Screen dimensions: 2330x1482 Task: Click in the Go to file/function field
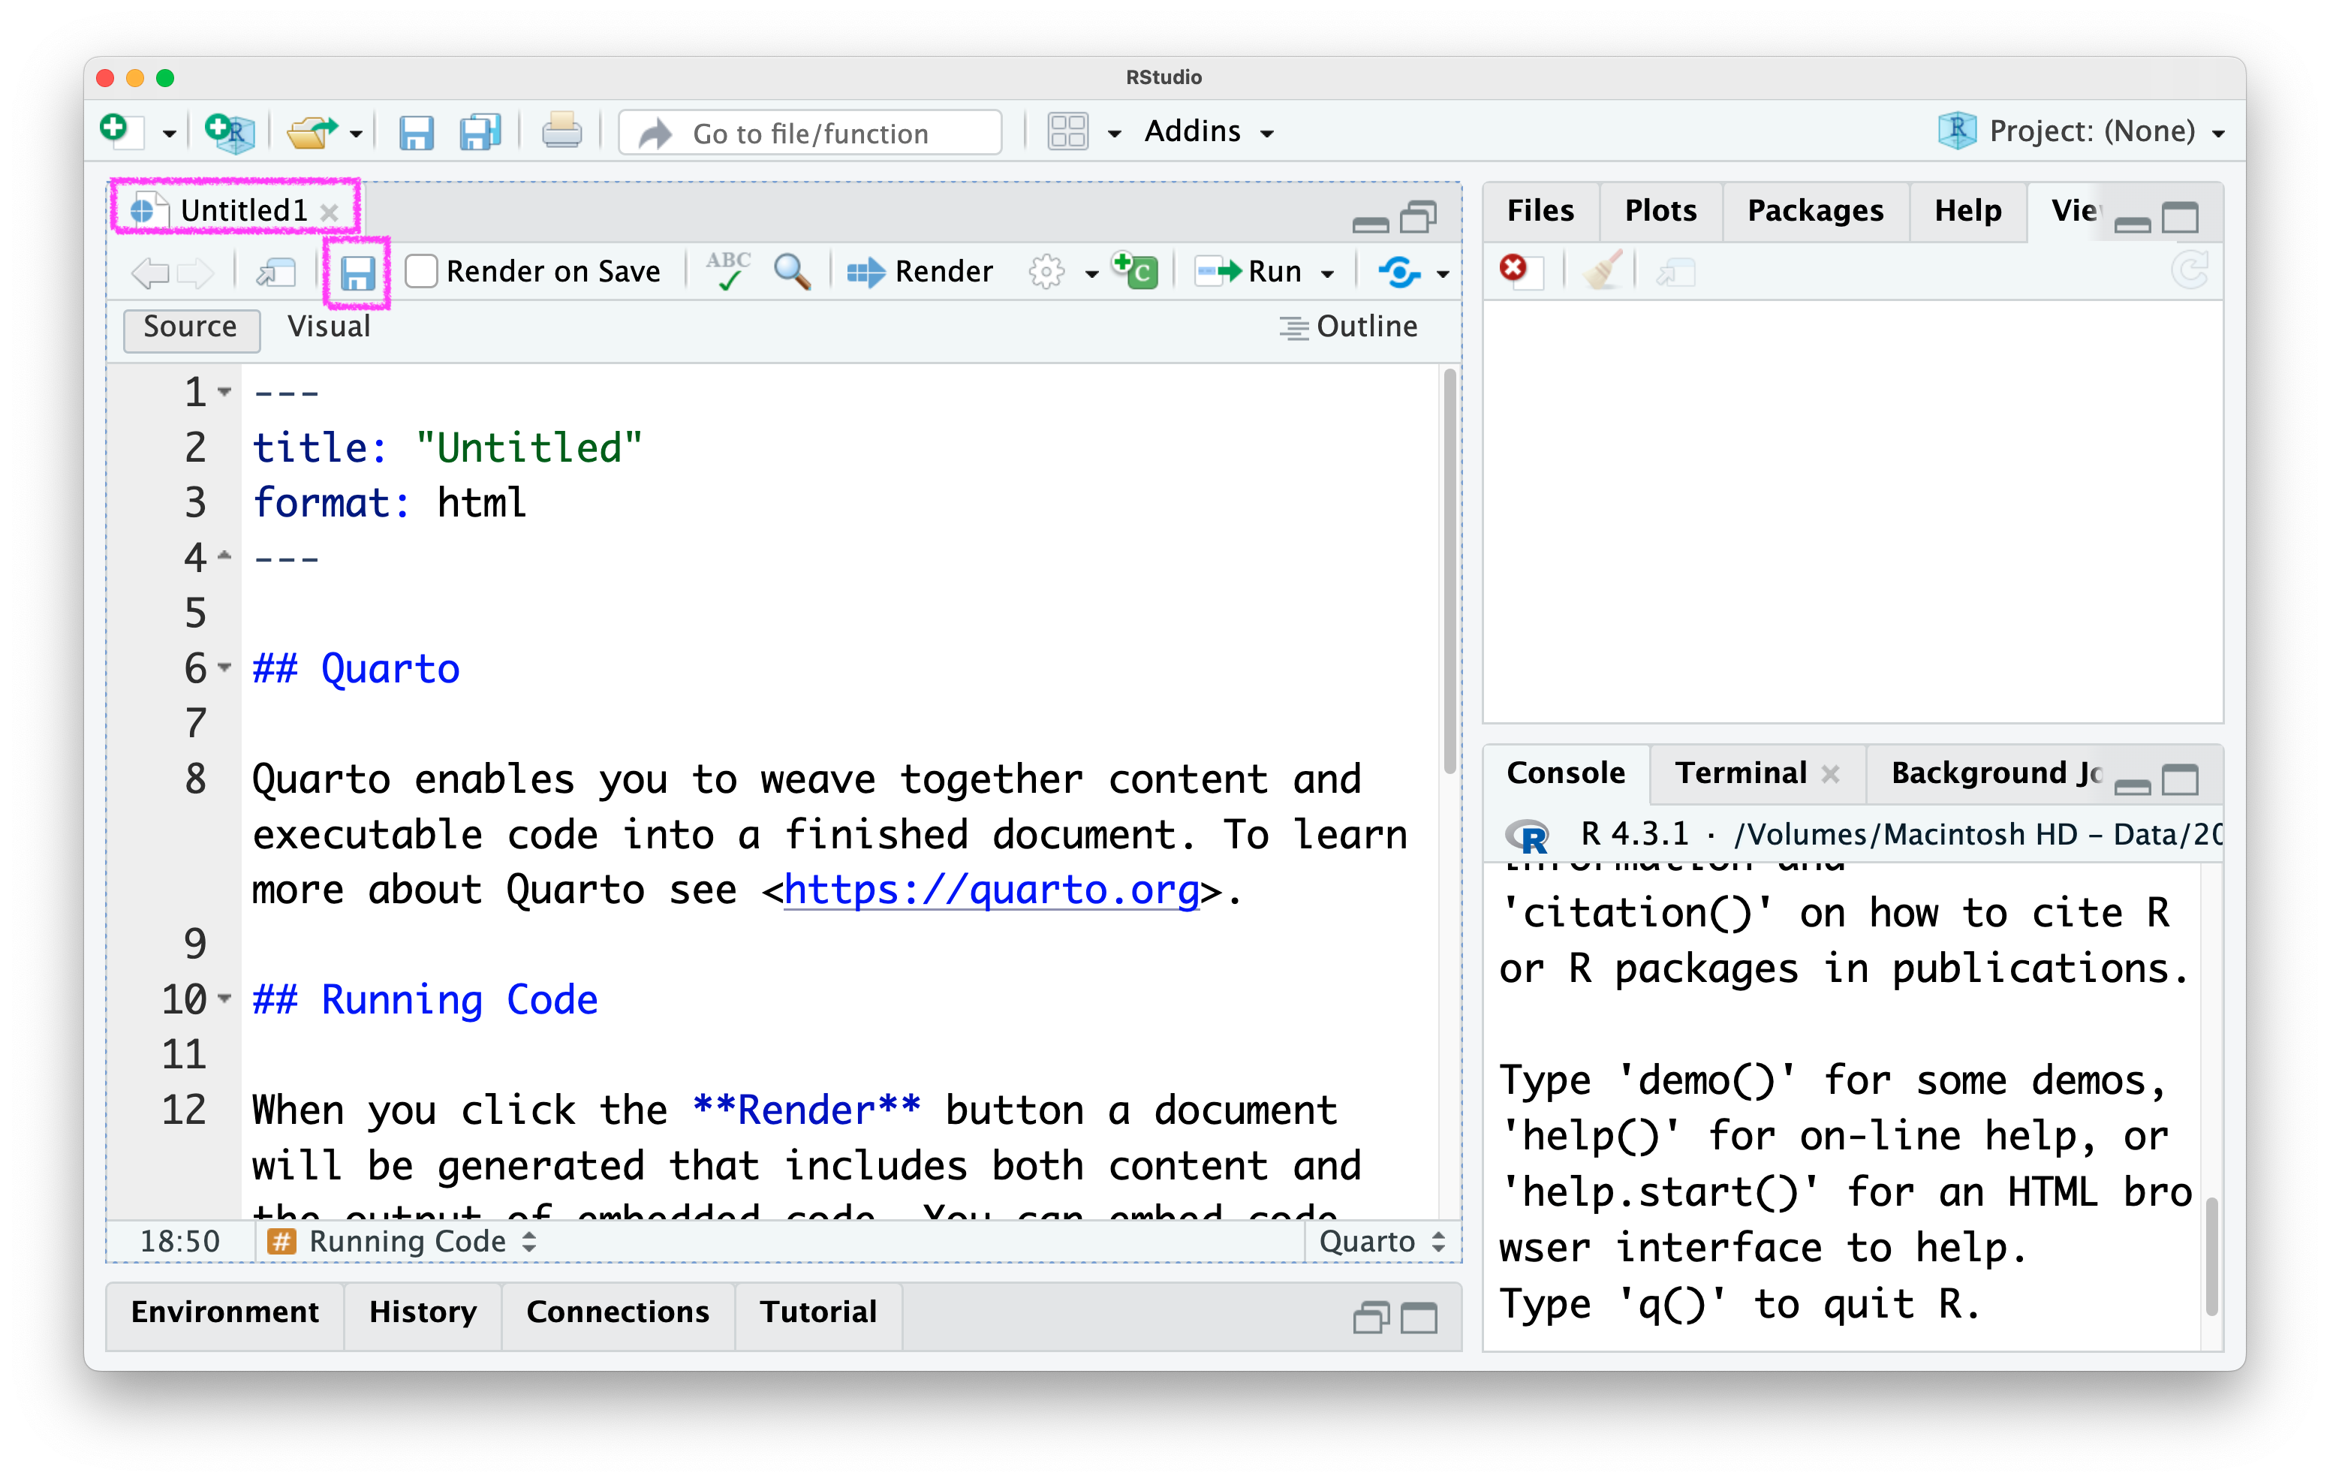811,134
